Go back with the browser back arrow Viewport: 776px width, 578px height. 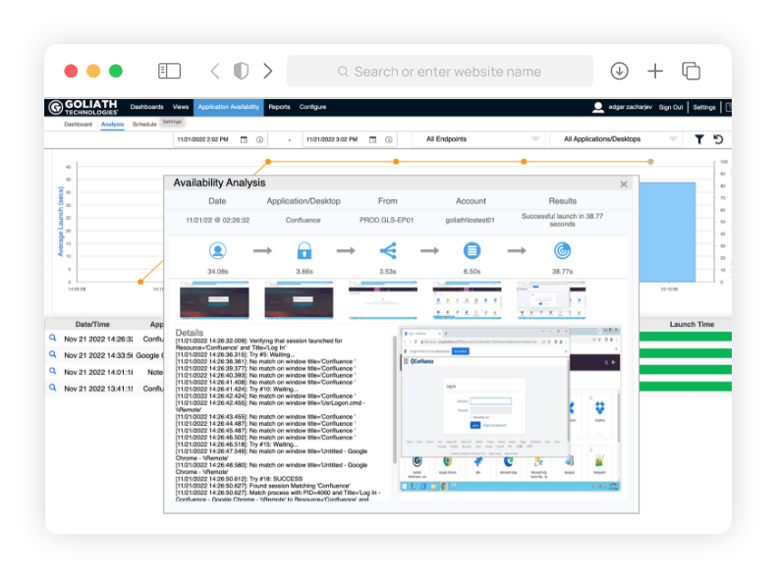tap(215, 71)
